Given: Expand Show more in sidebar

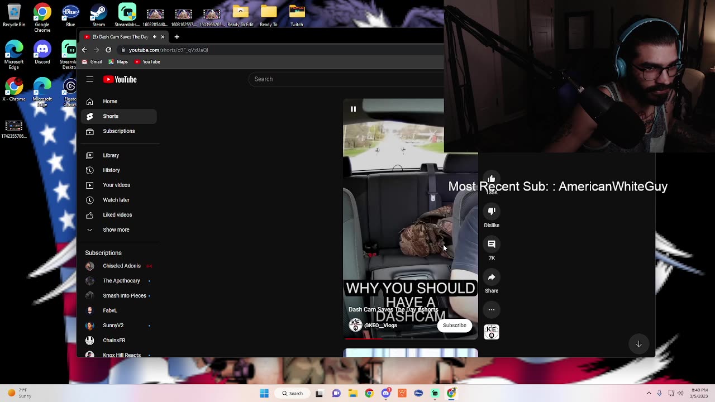Looking at the screenshot, I should 119,229.
